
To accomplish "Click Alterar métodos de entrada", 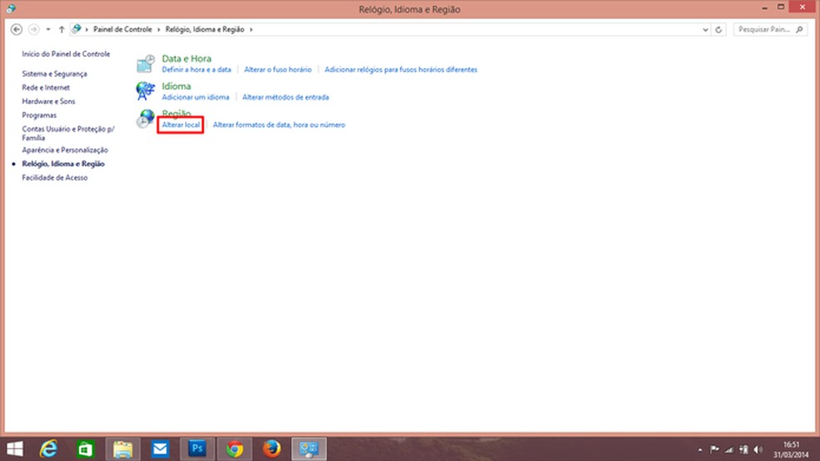I will (286, 97).
